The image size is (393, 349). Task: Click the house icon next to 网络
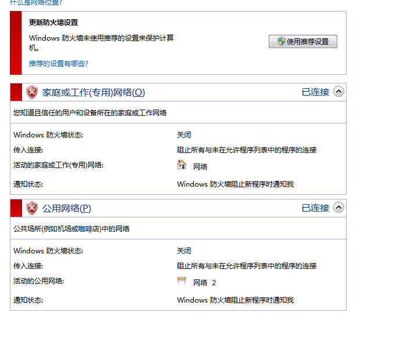point(182,165)
